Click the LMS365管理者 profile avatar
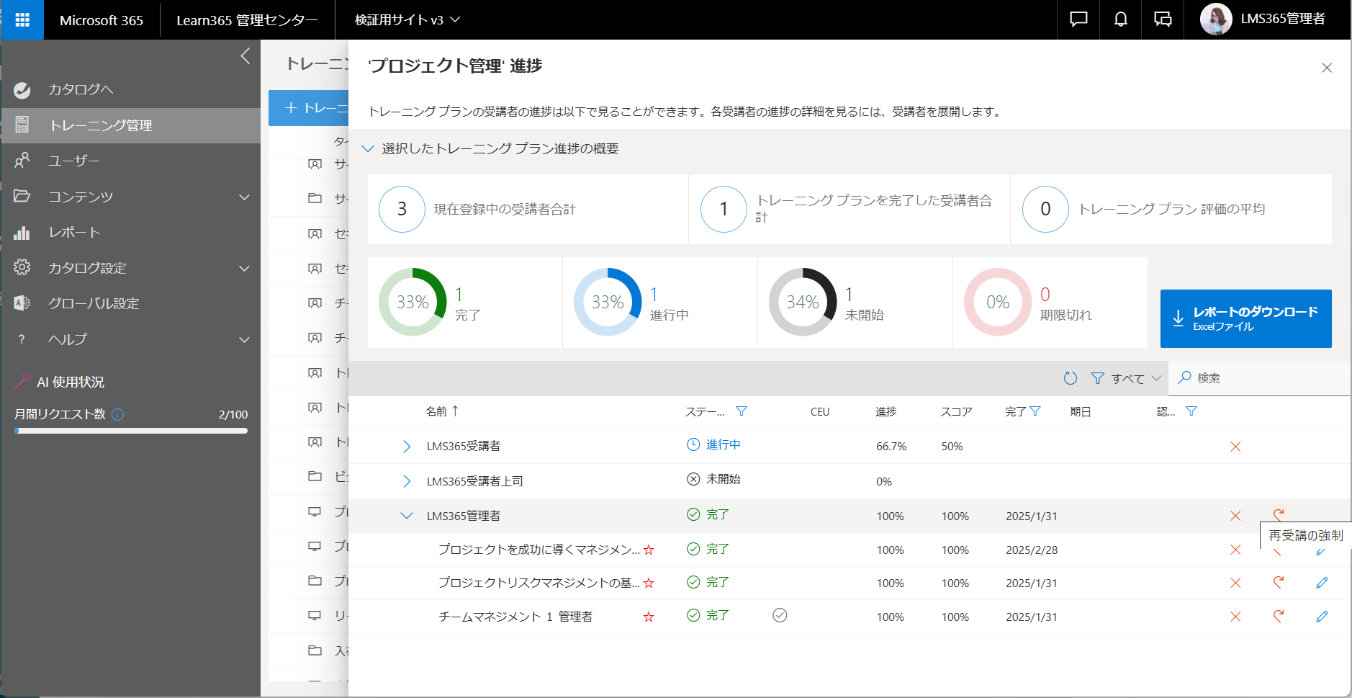The height and width of the screenshot is (698, 1352). pos(1216,19)
